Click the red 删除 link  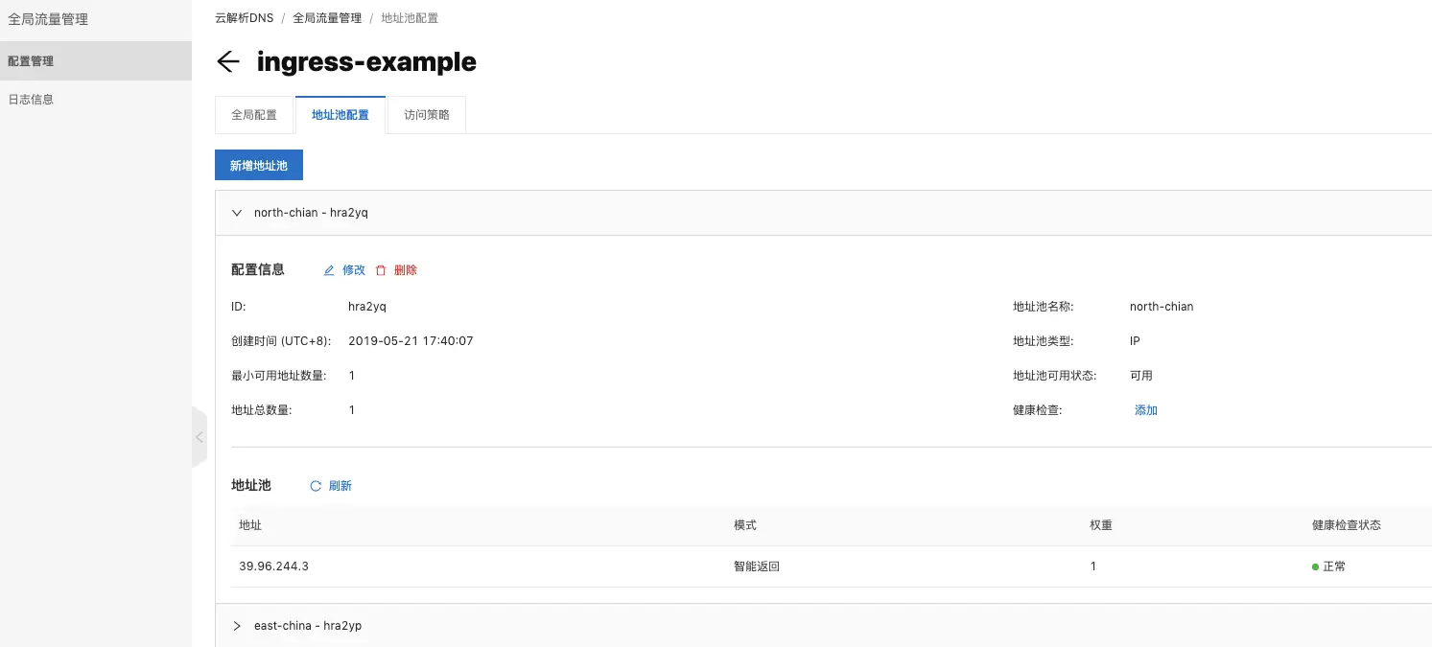coord(406,270)
